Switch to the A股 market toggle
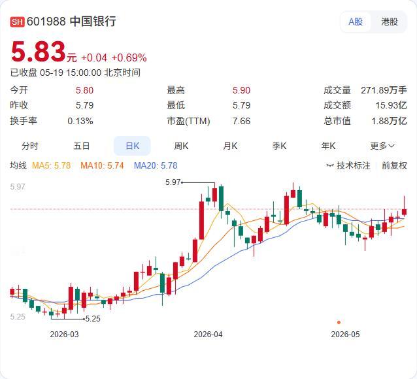The width and height of the screenshot is (417, 379). tap(356, 22)
